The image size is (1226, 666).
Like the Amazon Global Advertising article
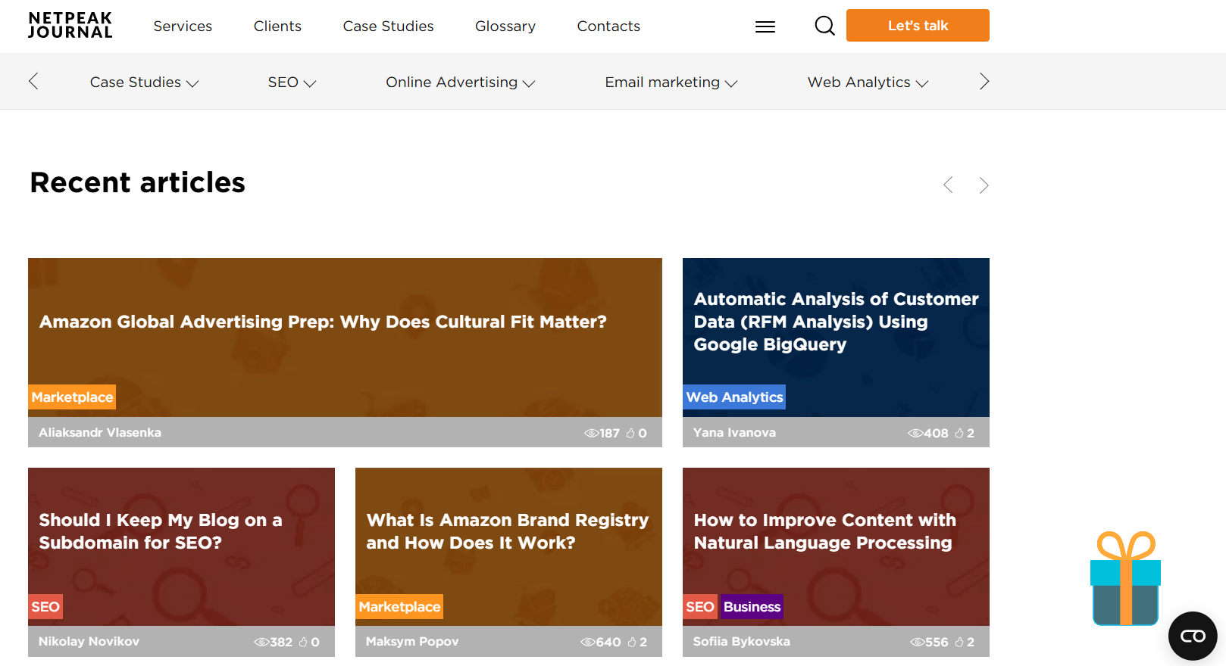630,433
